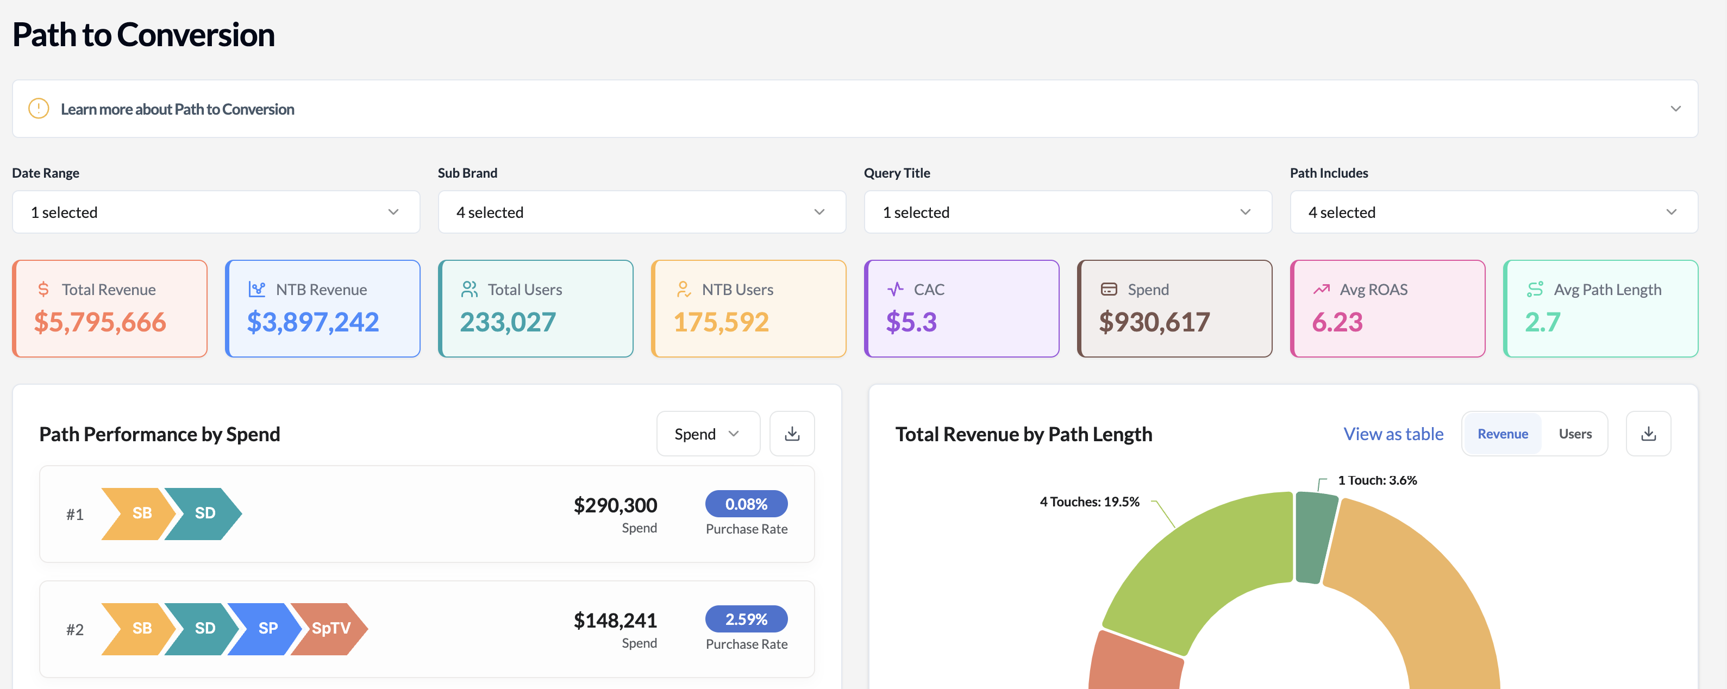Switch the chart to Users view
This screenshot has width=1727, height=689.
1574,434
